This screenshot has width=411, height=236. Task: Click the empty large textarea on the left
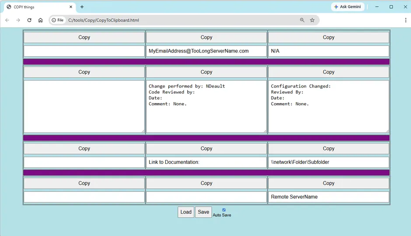pyautogui.click(x=84, y=107)
